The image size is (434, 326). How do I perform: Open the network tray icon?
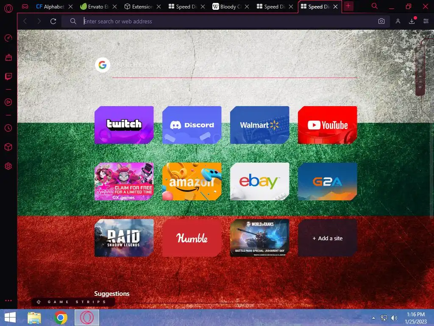[x=384, y=318]
